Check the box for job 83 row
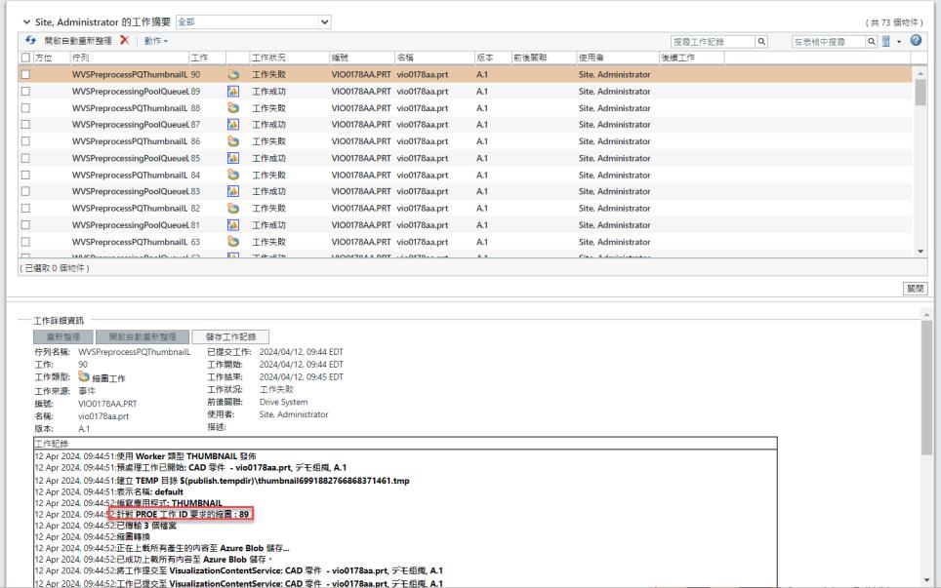Viewport: 941px width, 588px height. point(25,191)
